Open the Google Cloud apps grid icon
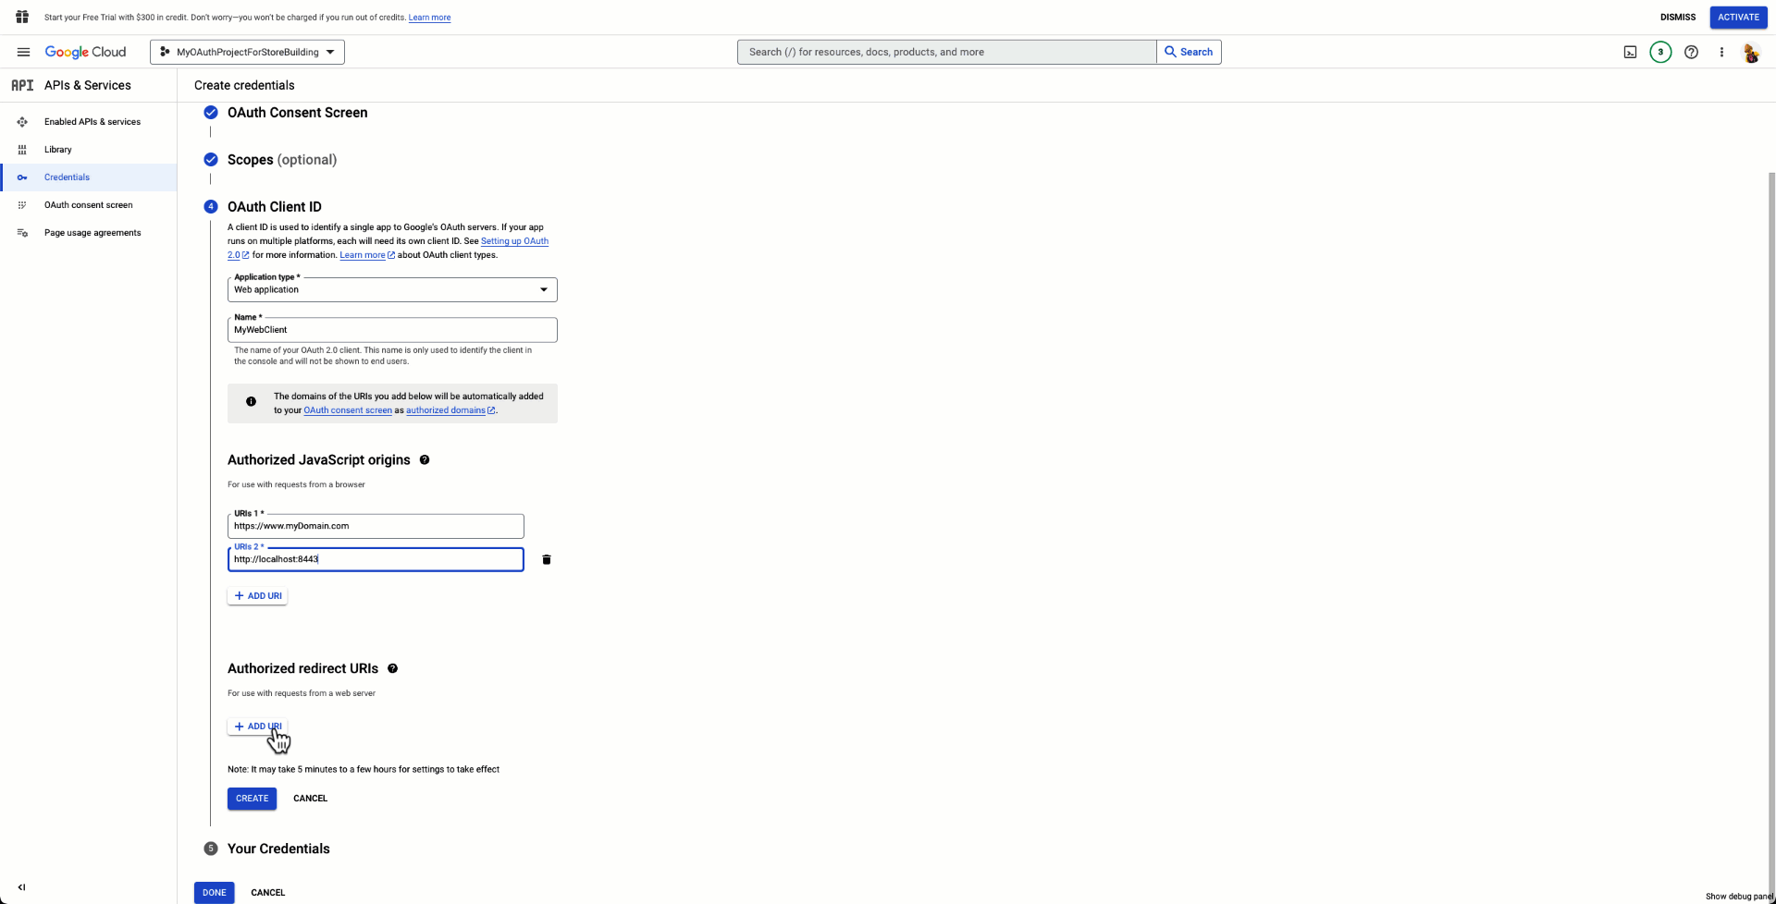Screen dimensions: 1776x904 (x=22, y=17)
